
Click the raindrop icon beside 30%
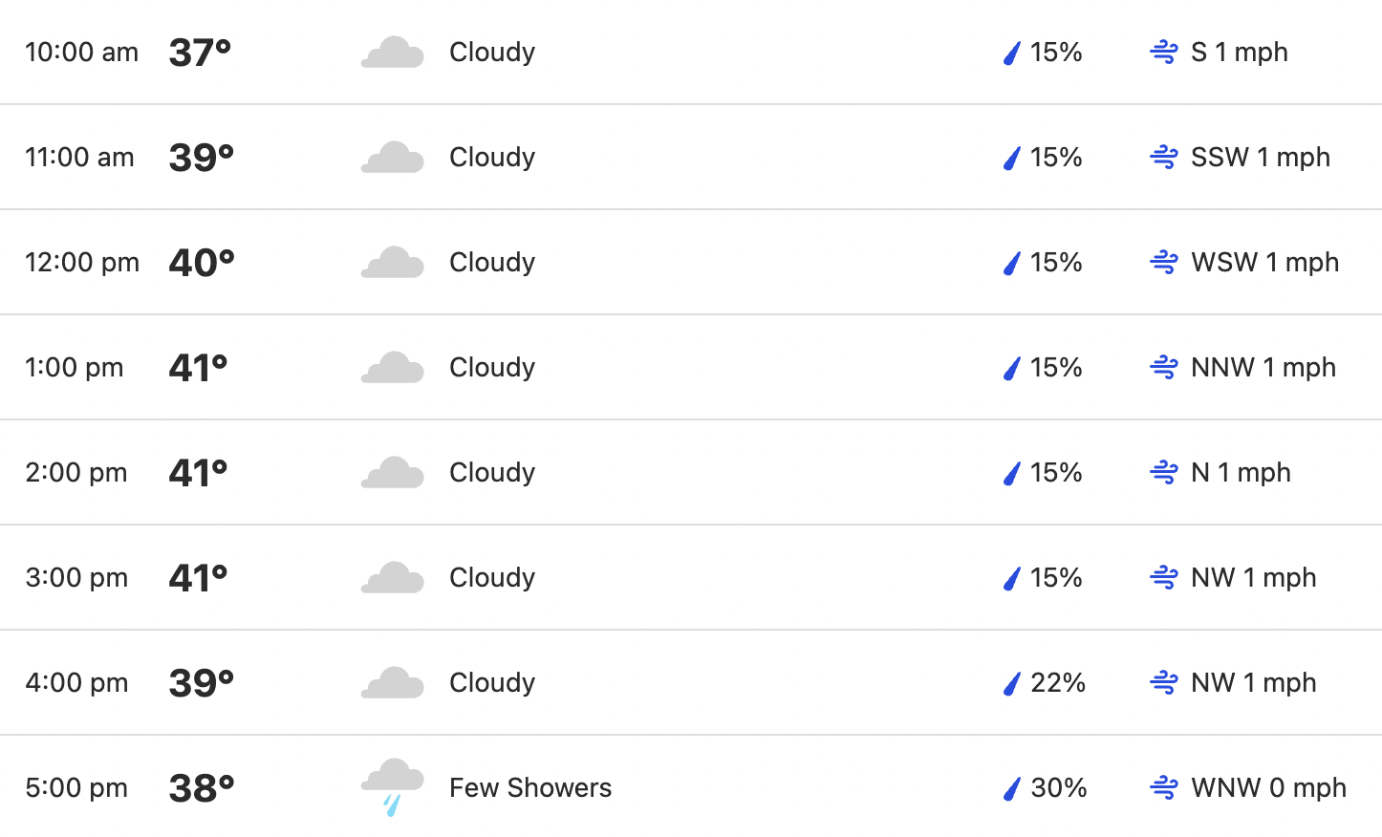(x=1012, y=788)
